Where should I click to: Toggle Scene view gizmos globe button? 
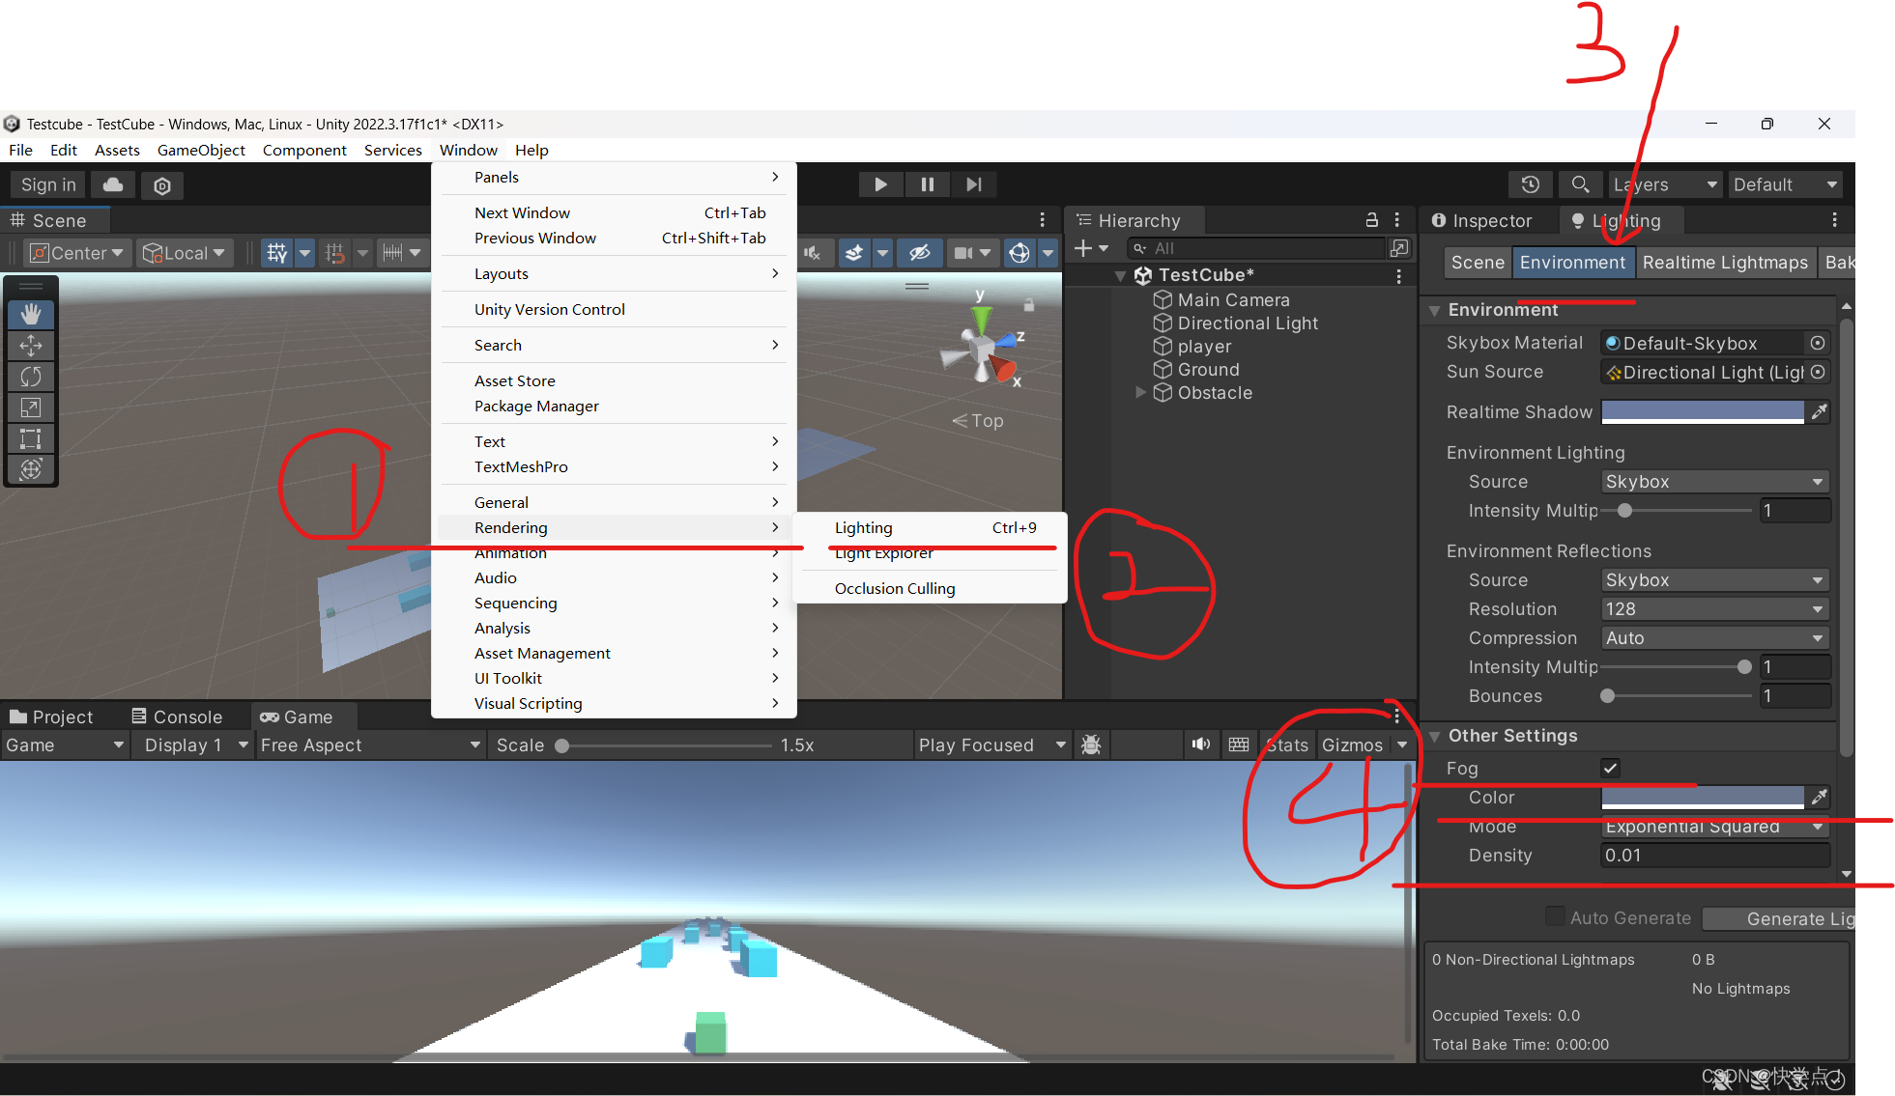tap(1019, 253)
